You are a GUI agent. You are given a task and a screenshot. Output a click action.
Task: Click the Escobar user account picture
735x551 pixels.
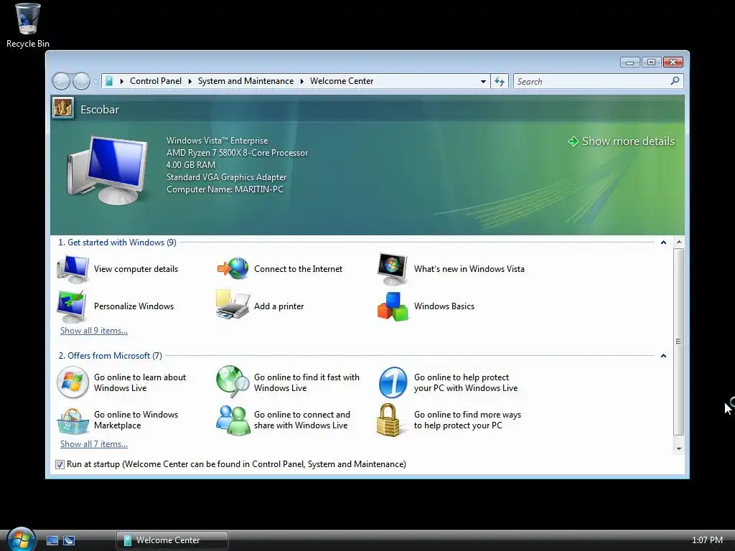(x=63, y=108)
